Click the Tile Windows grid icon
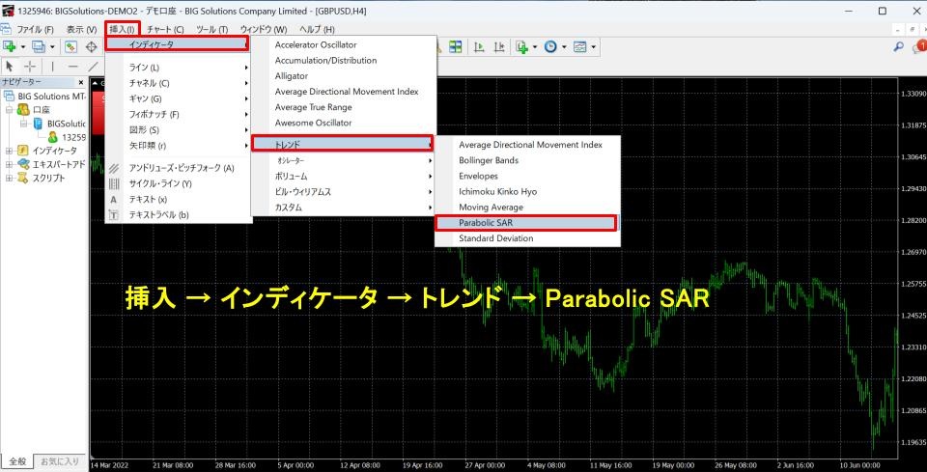This screenshot has height=472, width=927. point(455,46)
